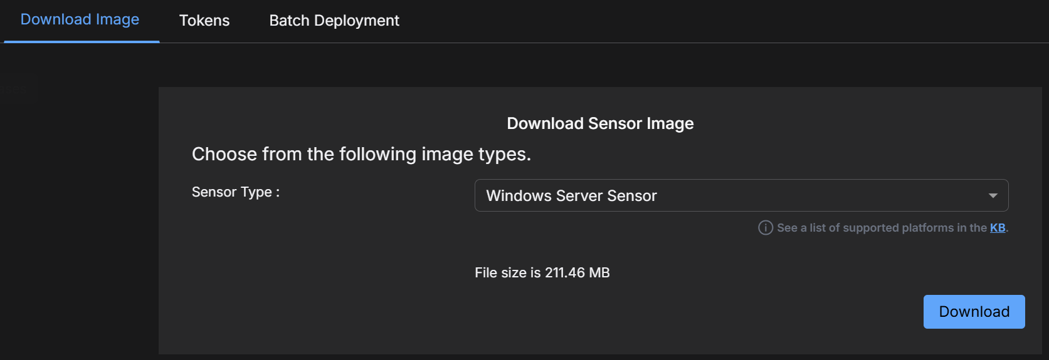Click the blue Download button

(974, 312)
